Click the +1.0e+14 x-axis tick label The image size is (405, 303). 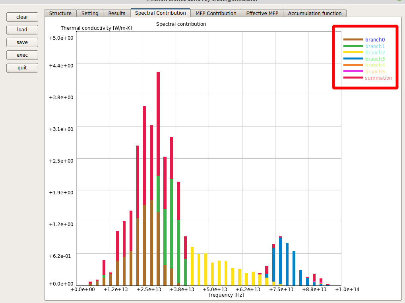point(347,290)
